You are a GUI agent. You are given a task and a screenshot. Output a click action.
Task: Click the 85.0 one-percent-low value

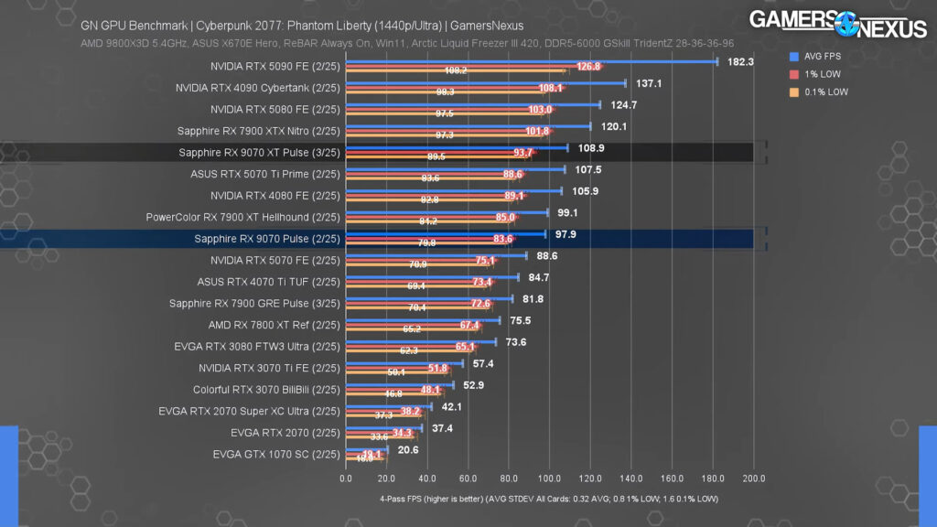click(x=505, y=217)
